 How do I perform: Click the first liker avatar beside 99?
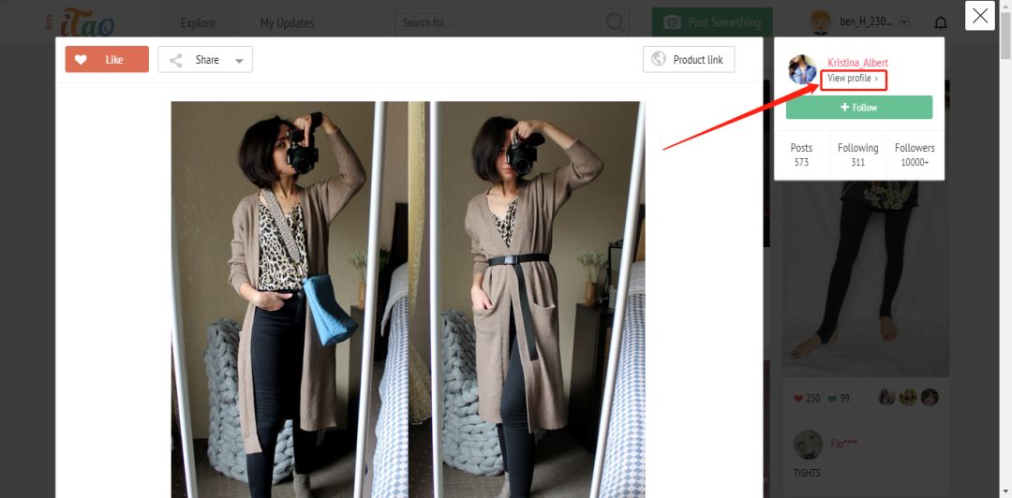[886, 397]
